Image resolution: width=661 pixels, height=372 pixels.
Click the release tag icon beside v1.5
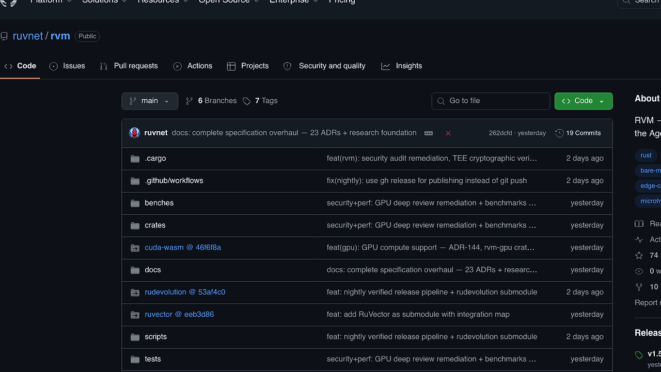639,355
